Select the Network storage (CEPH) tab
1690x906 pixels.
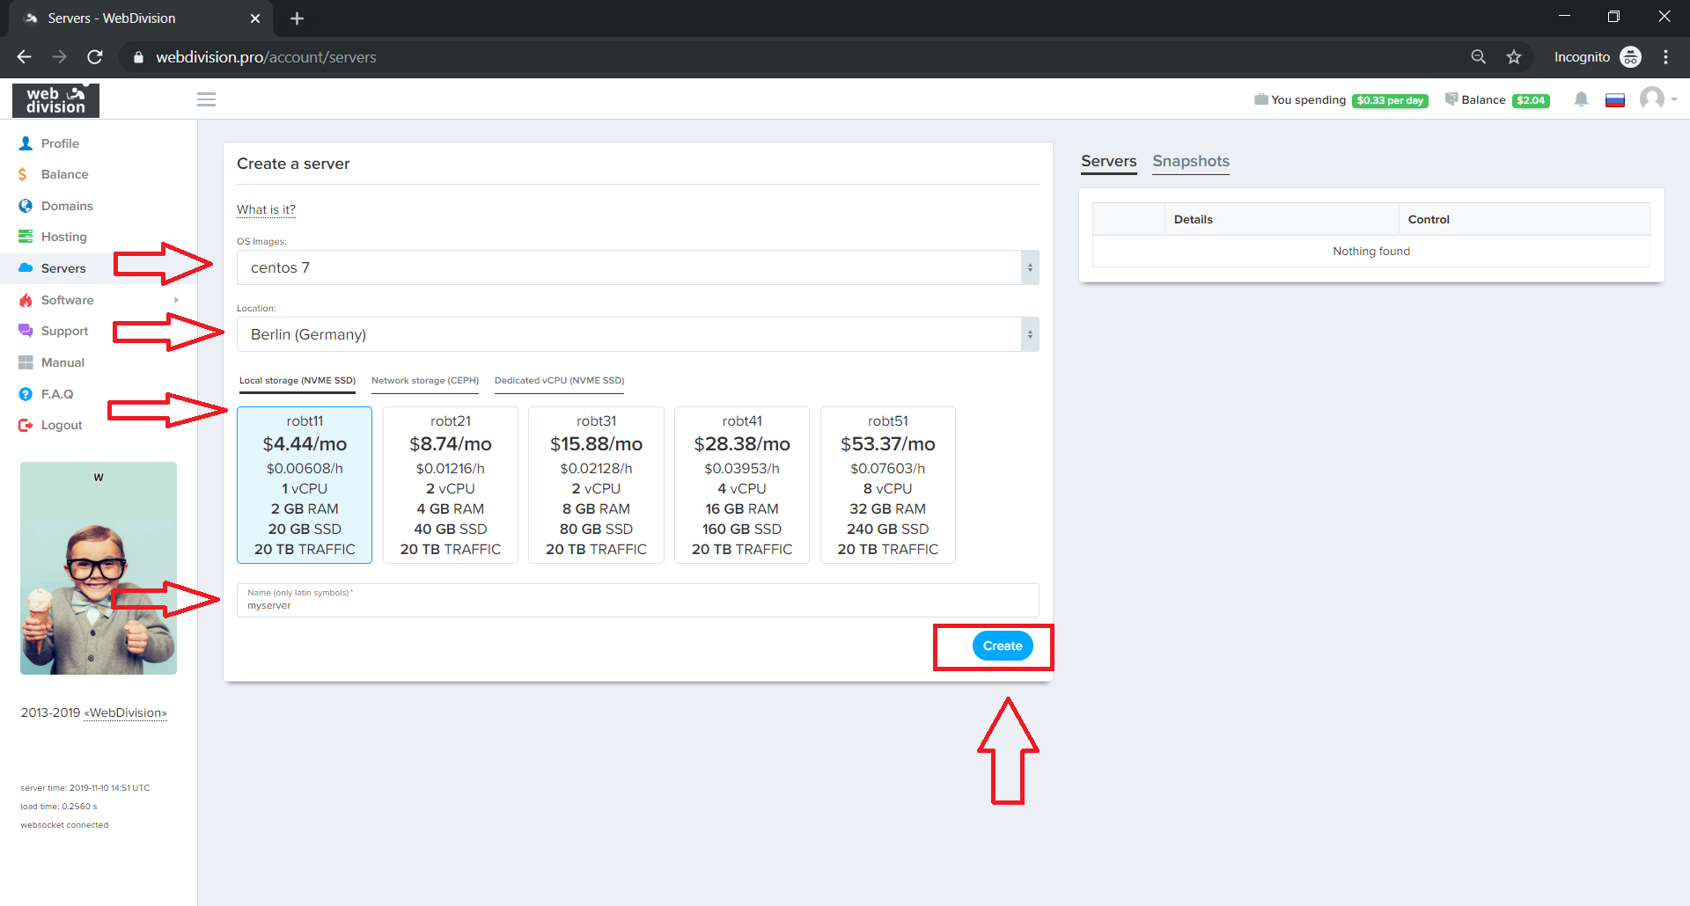[x=424, y=381]
